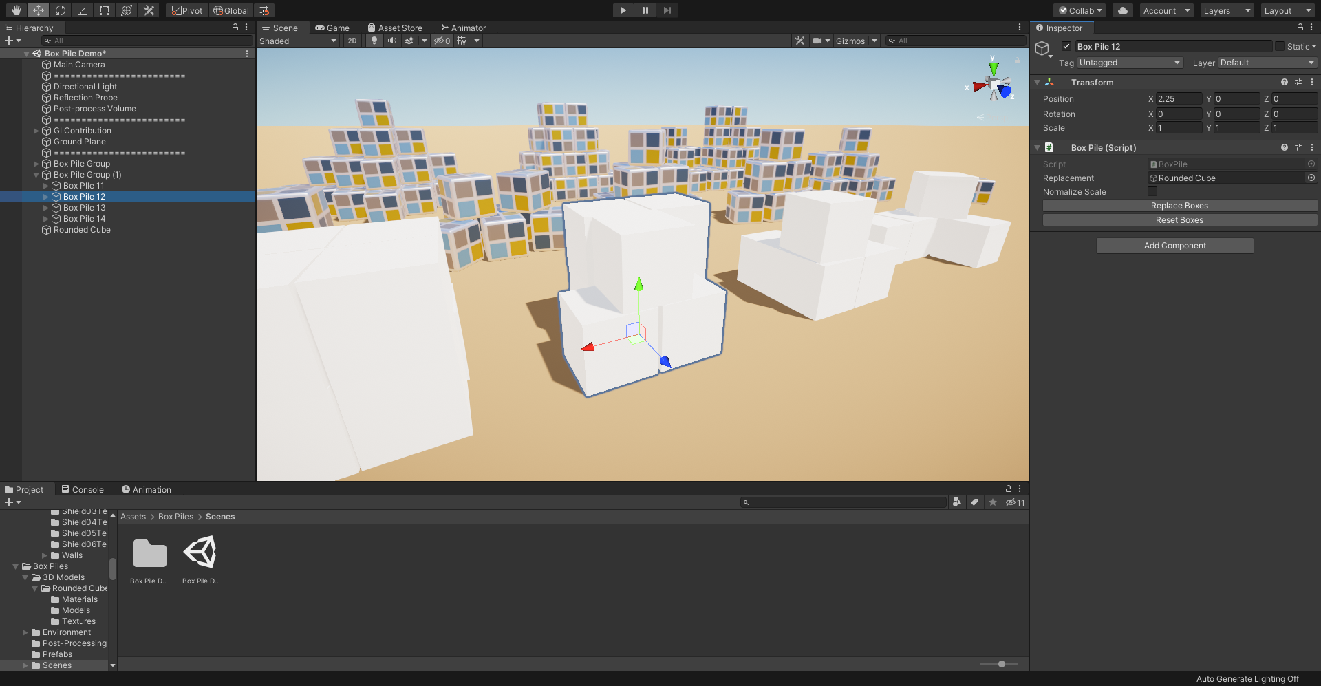
Task: Activate the Scale tool
Action: coord(83,10)
